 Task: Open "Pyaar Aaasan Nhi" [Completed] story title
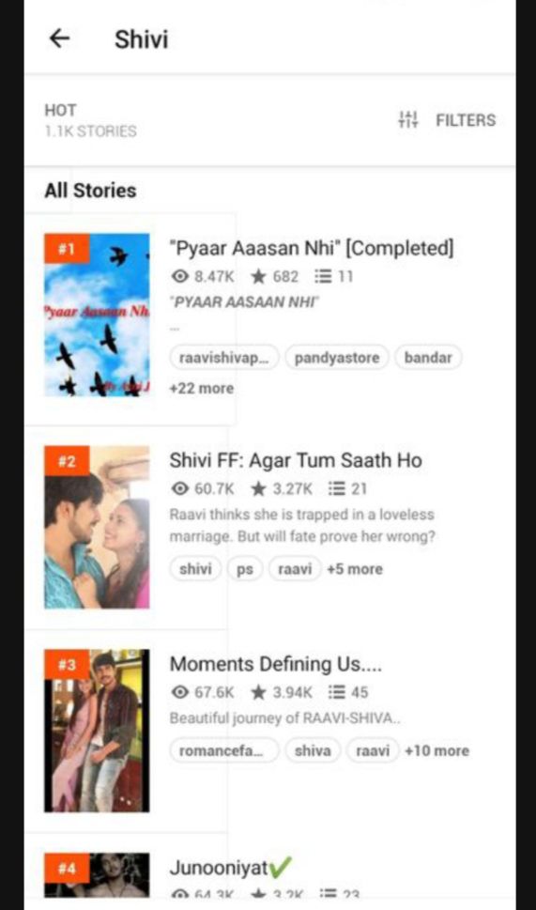[x=312, y=248]
